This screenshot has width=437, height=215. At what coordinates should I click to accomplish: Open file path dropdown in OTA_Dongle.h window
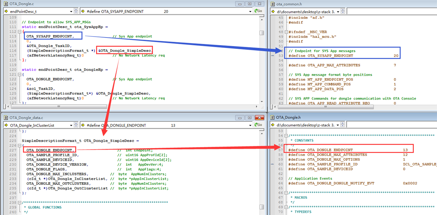click(339, 125)
